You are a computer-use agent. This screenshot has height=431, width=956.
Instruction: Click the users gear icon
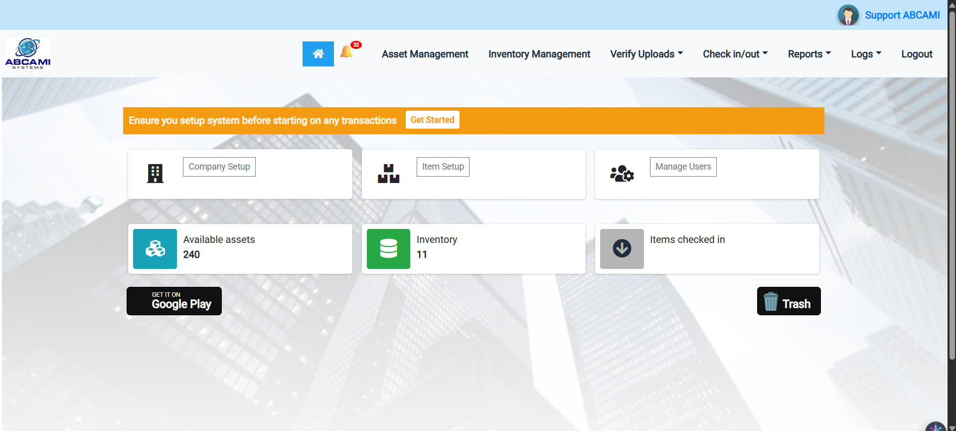pos(622,174)
